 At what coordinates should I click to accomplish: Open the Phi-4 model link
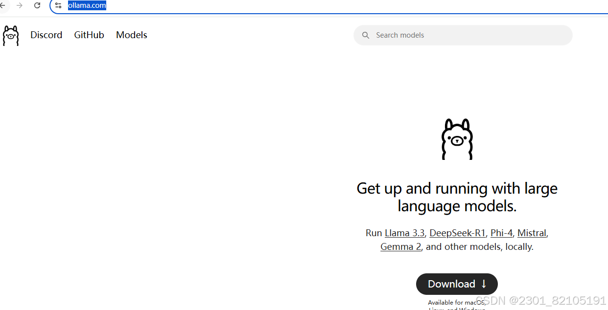pos(501,233)
